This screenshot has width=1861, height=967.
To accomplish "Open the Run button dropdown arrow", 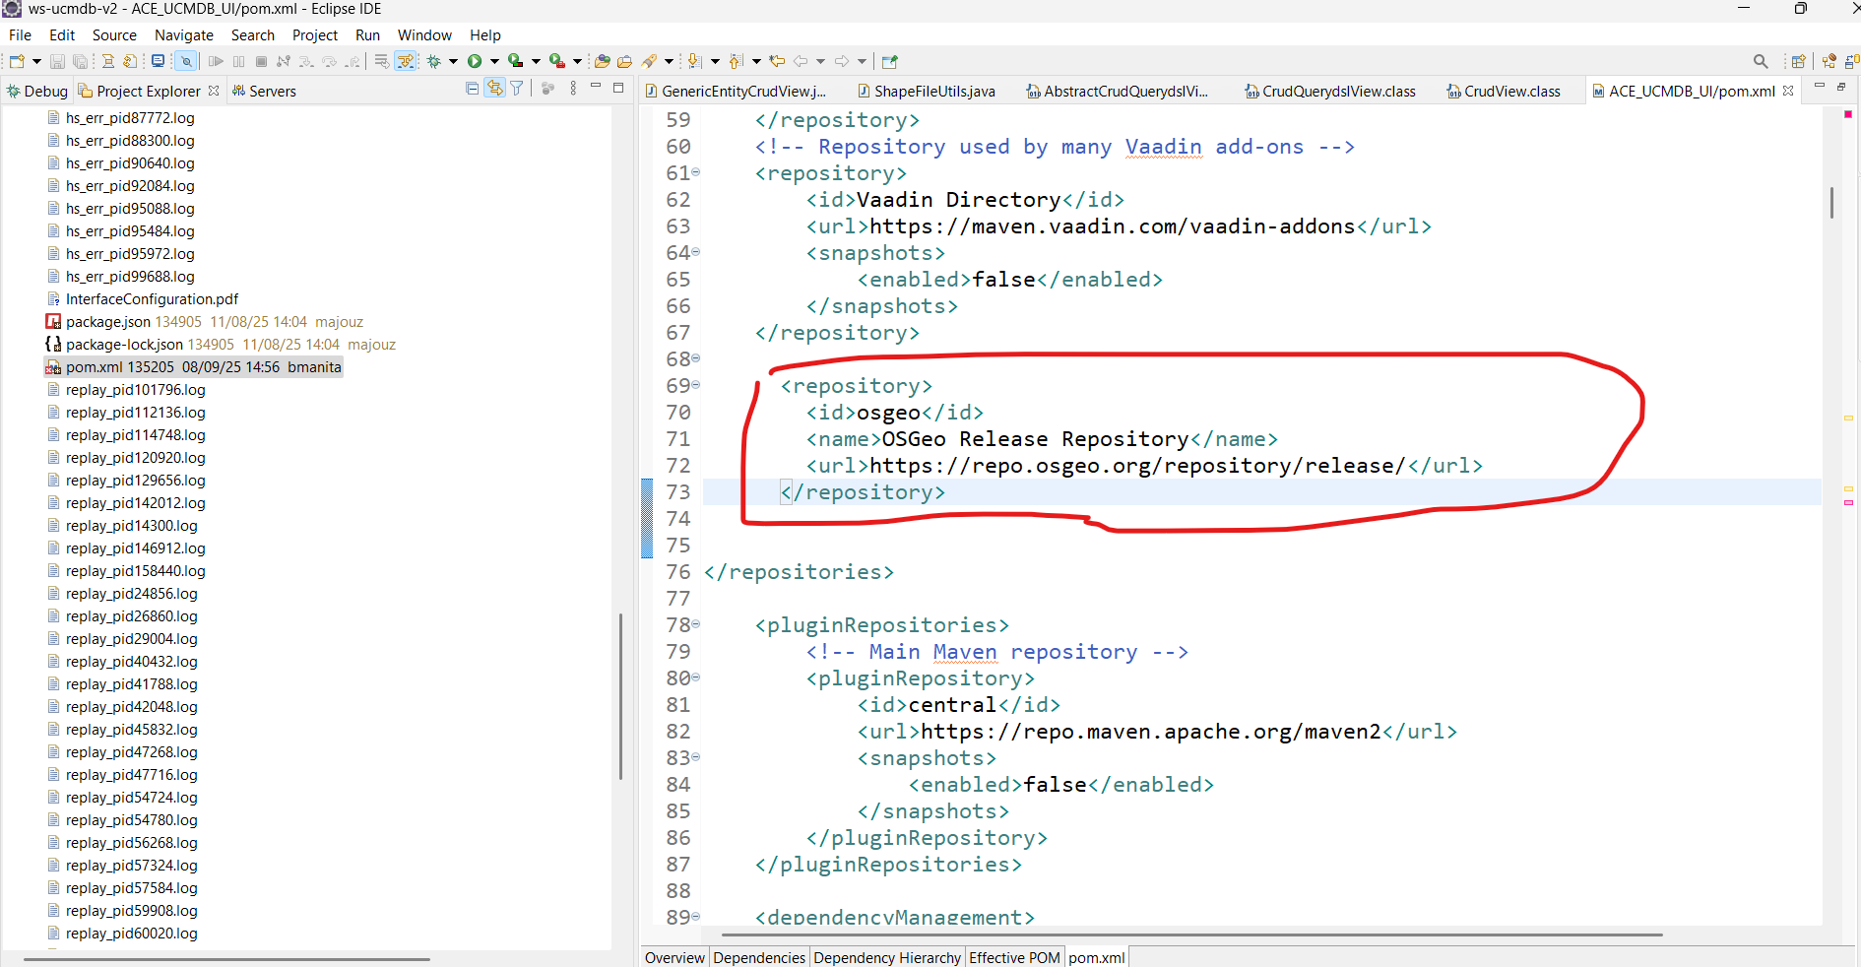I will point(494,61).
